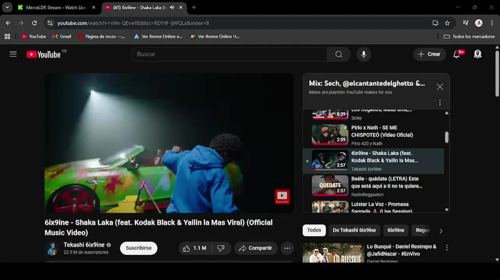
Task: Open the apps grid in bookmarks bar
Action: [x=7, y=37]
